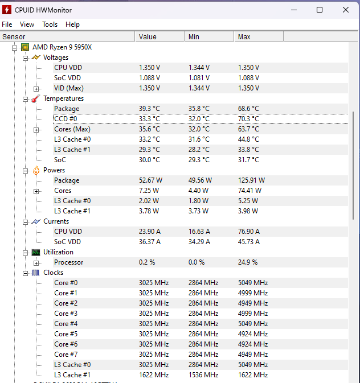This screenshot has width=360, height=383.
Task: Expand the Cores power entry
Action: [x=36, y=191]
